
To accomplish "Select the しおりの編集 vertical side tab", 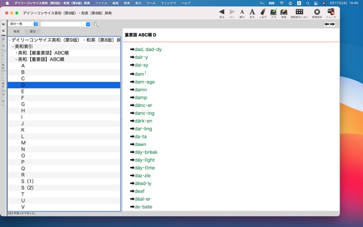I will [x=3, y=61].
